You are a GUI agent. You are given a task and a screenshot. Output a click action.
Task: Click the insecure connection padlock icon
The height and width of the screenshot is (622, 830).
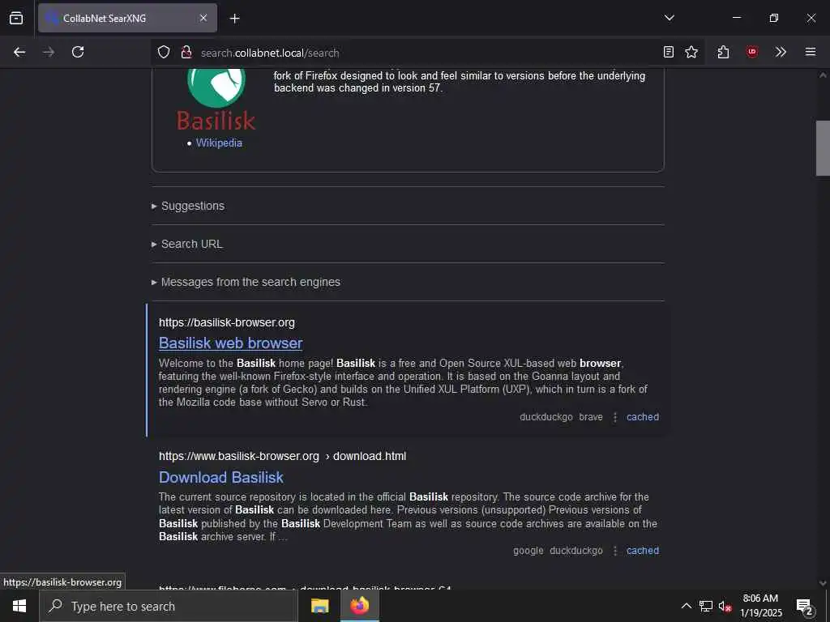pos(186,52)
